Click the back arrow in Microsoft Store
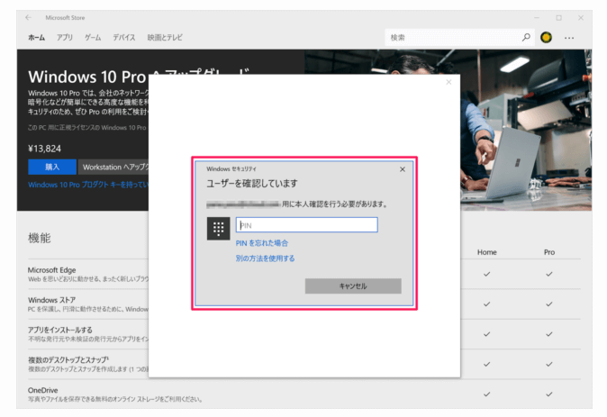This screenshot has height=417, width=607. tap(28, 17)
